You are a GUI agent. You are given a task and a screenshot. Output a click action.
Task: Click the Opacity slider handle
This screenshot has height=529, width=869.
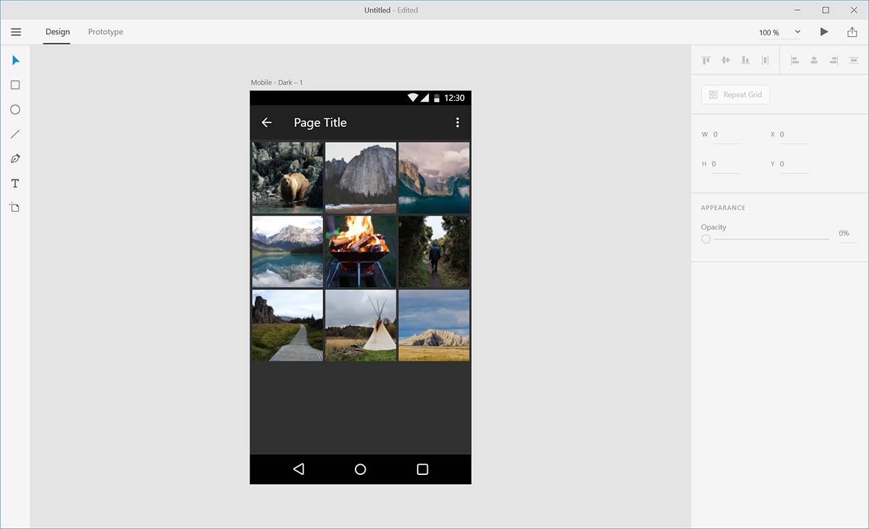(706, 239)
